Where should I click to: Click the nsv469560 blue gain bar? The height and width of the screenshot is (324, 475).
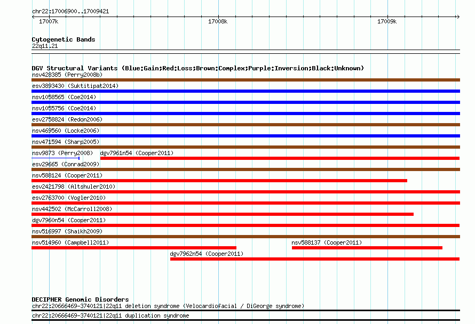(x=246, y=136)
